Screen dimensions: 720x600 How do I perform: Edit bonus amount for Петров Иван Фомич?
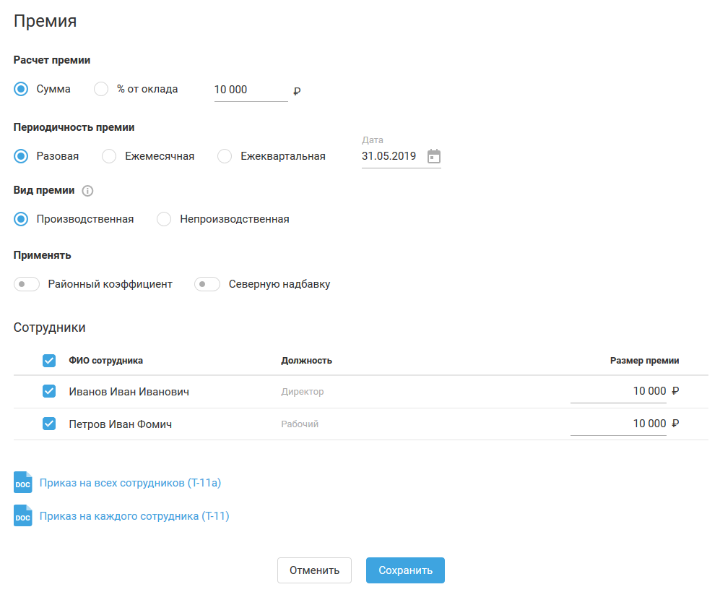click(x=618, y=424)
